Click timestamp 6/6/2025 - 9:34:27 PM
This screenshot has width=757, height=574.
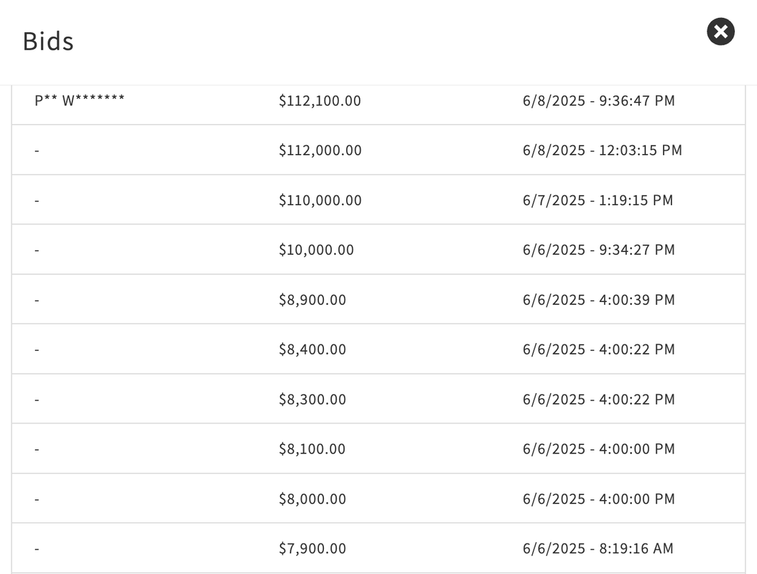coord(598,250)
